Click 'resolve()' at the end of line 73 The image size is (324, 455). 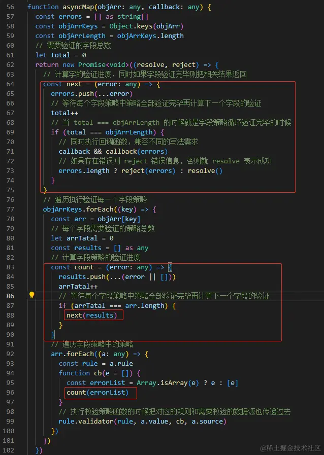click(205, 170)
